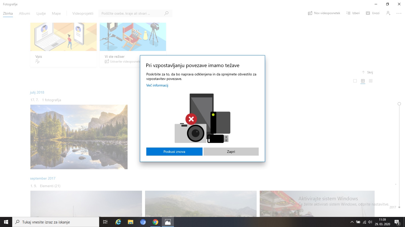Launch Internet Explorer from the taskbar

click(118, 222)
